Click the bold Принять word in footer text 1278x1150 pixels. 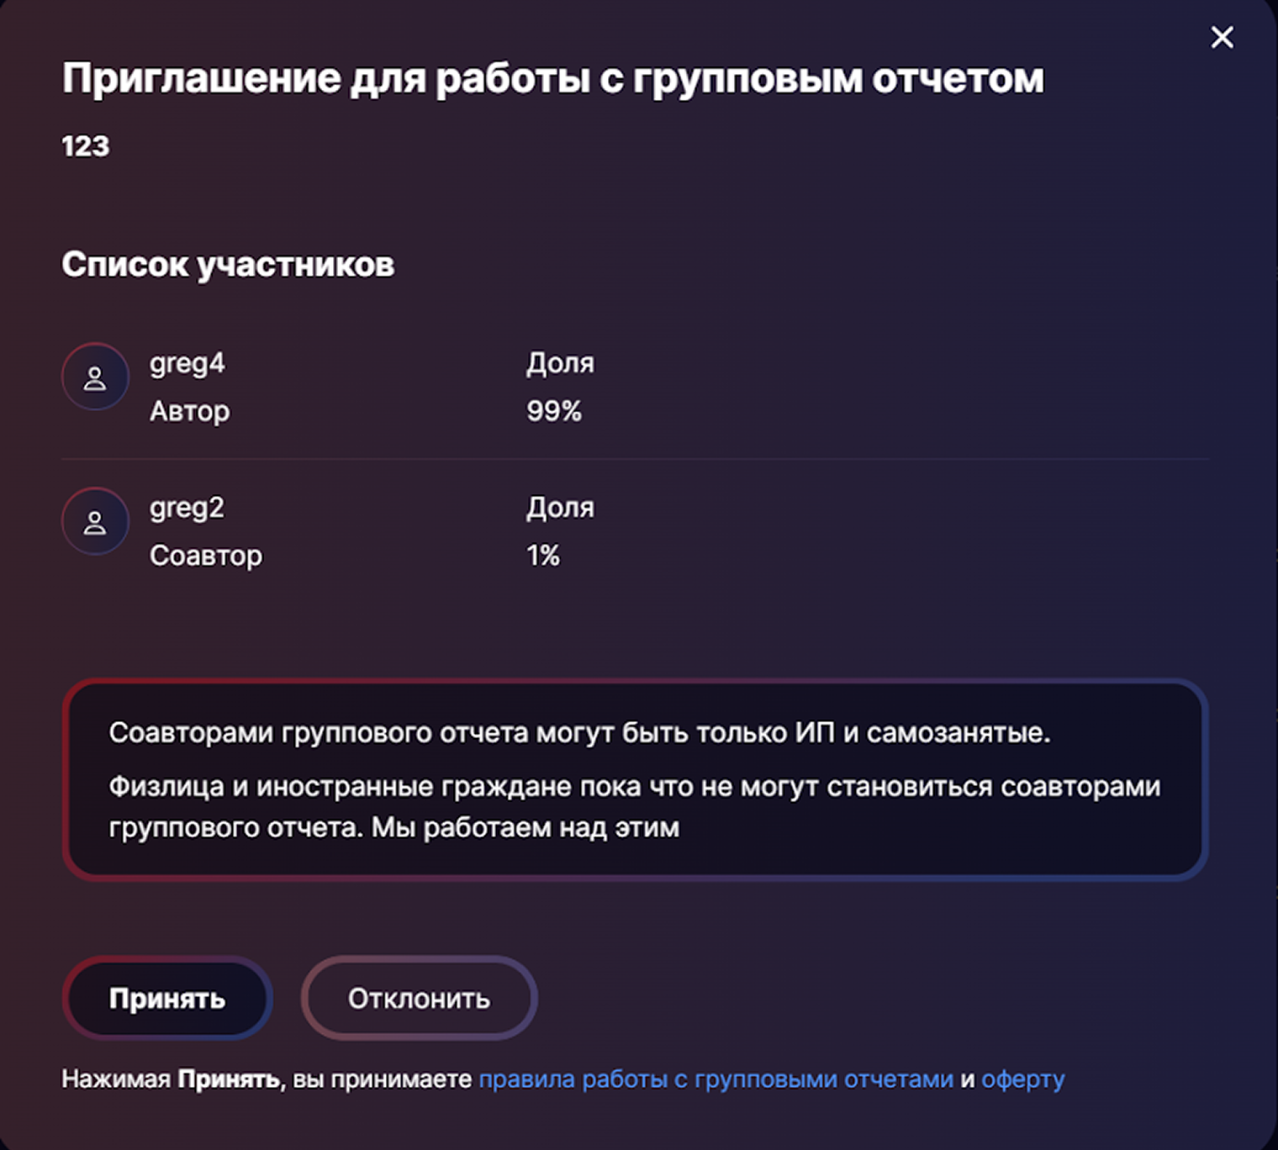[230, 1079]
